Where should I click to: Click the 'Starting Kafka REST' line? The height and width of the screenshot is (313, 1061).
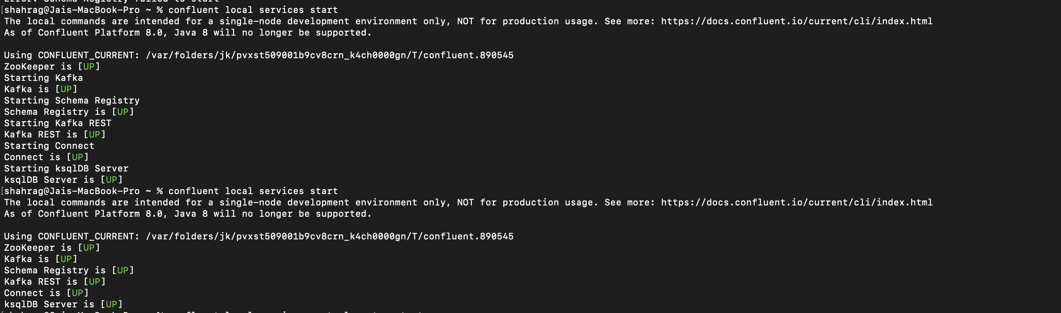57,123
